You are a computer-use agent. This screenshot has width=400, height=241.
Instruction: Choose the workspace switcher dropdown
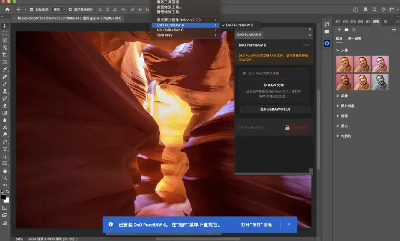click(393, 9)
